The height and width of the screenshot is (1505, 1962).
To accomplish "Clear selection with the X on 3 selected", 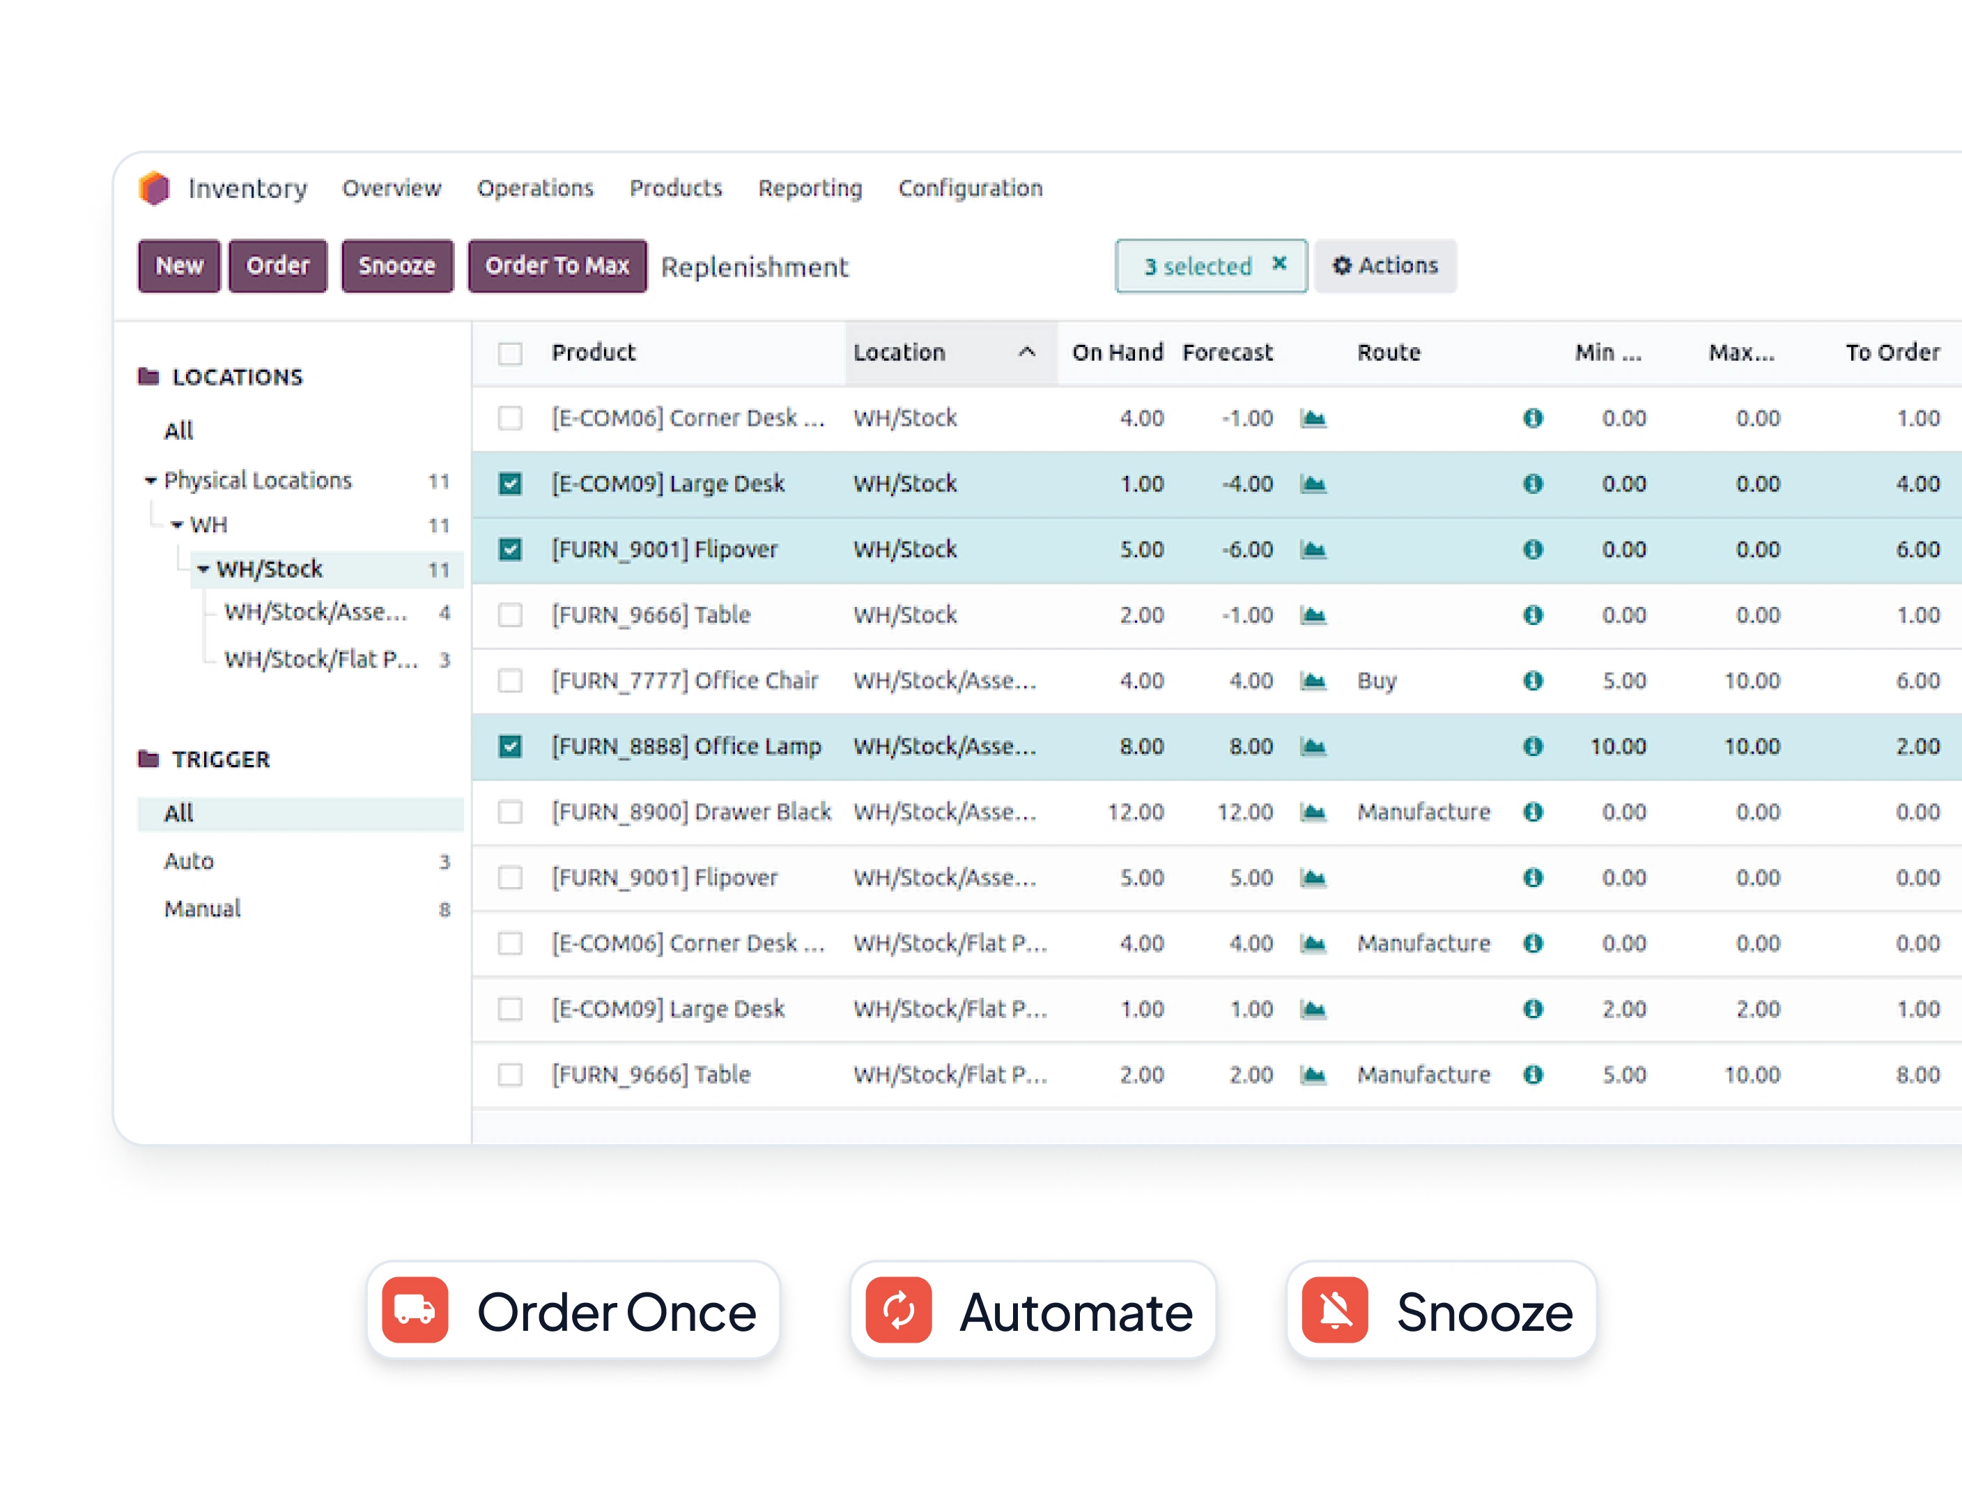I will point(1279,263).
